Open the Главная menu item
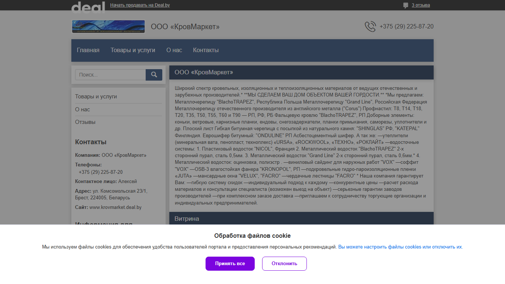505x284 pixels. [x=88, y=50]
